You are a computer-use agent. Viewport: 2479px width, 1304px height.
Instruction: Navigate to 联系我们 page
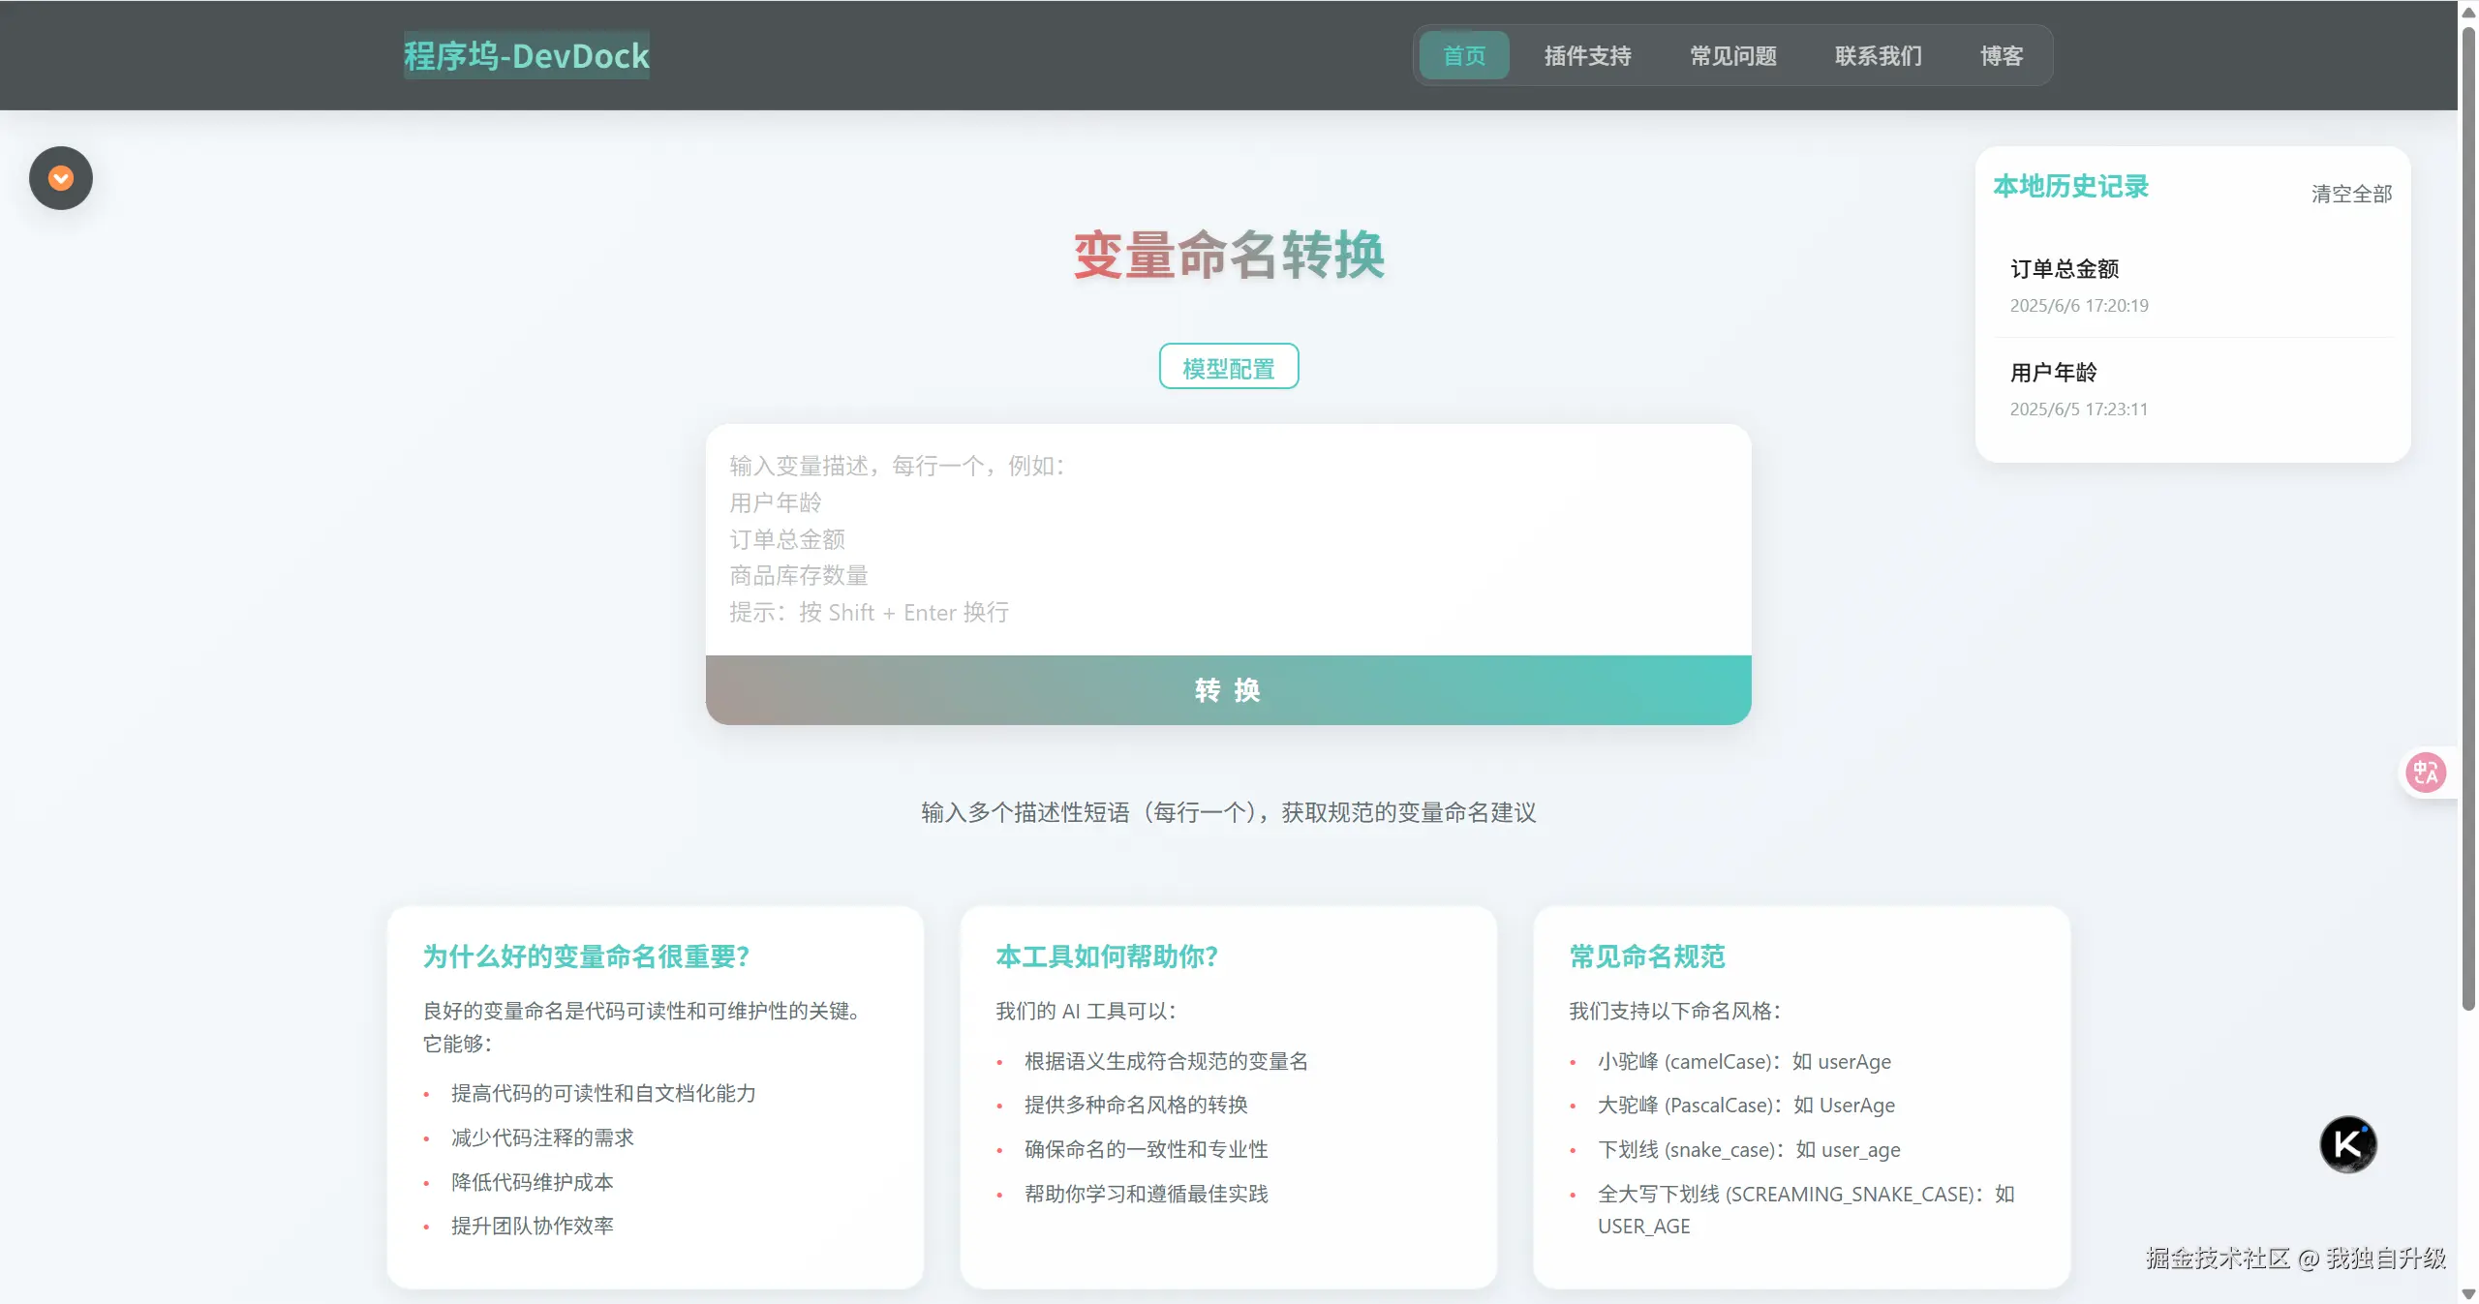1878,55
